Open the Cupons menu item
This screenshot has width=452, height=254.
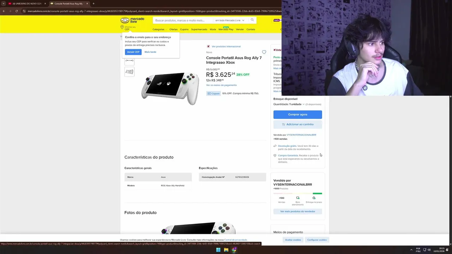click(x=184, y=29)
